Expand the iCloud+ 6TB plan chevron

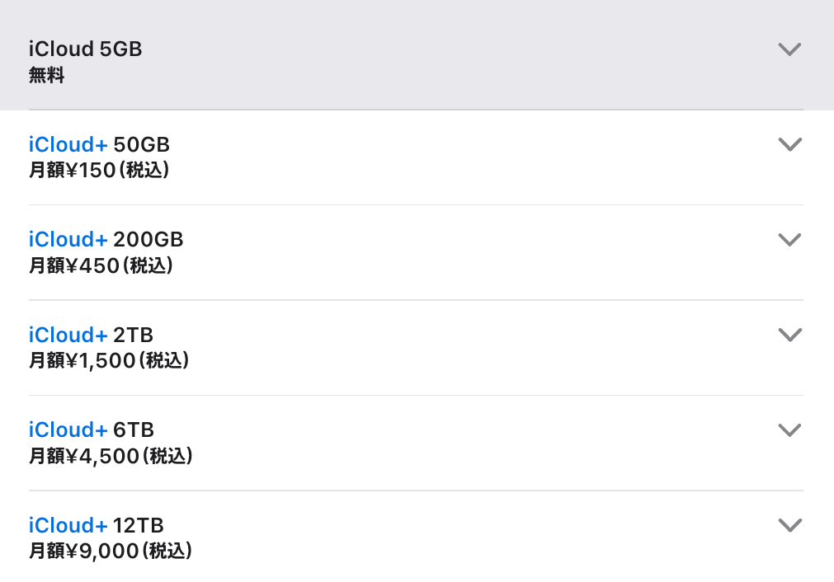click(789, 429)
